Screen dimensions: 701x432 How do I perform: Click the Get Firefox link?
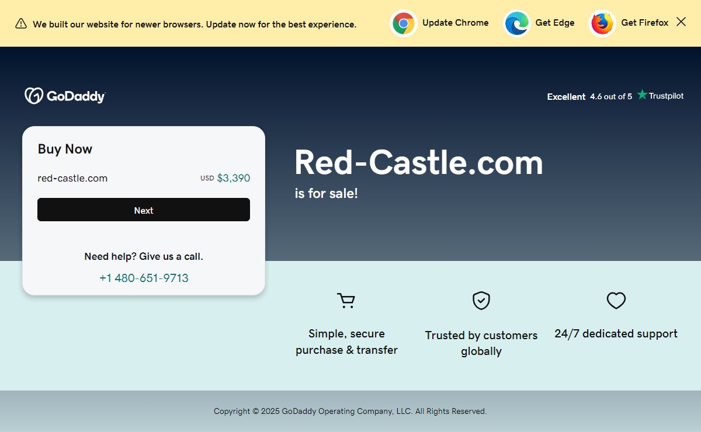tap(645, 23)
